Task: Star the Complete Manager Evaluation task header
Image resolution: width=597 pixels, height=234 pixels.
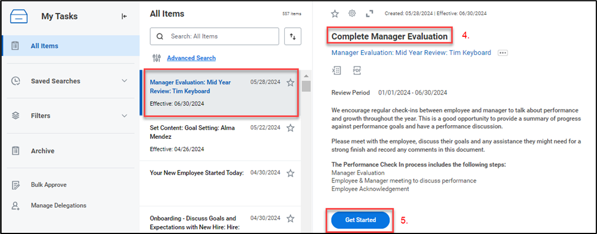Action: pyautogui.click(x=335, y=14)
